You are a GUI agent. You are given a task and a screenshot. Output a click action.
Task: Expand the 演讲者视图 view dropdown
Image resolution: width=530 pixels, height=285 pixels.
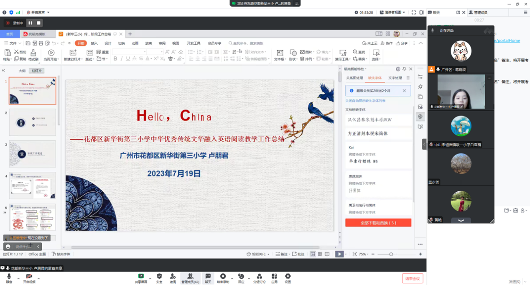pyautogui.click(x=403, y=12)
